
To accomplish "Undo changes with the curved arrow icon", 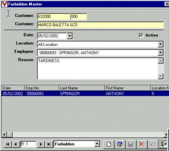I will coord(153,144).
